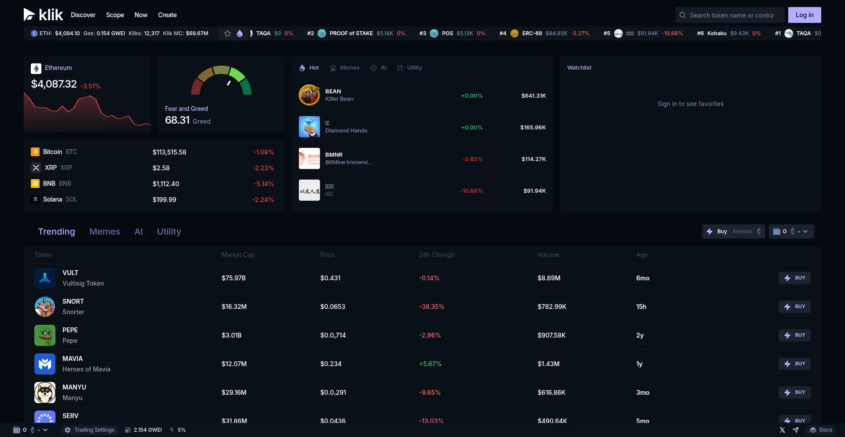The image size is (845, 437).
Task: Click the Fear and Greed gauge
Action: [221, 81]
